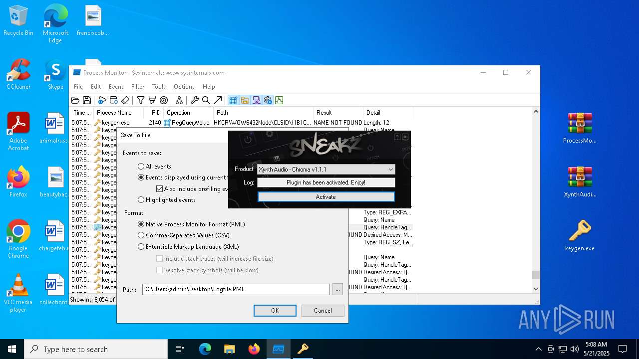The width and height of the screenshot is (639, 359).
Task: Open VLC media player desktop shortcut
Action: pyautogui.click(x=18, y=293)
